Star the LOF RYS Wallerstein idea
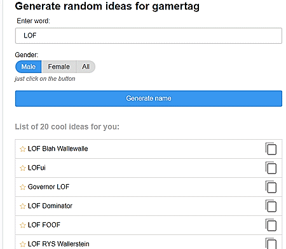Viewport: 286px width, 249px height. (22, 244)
